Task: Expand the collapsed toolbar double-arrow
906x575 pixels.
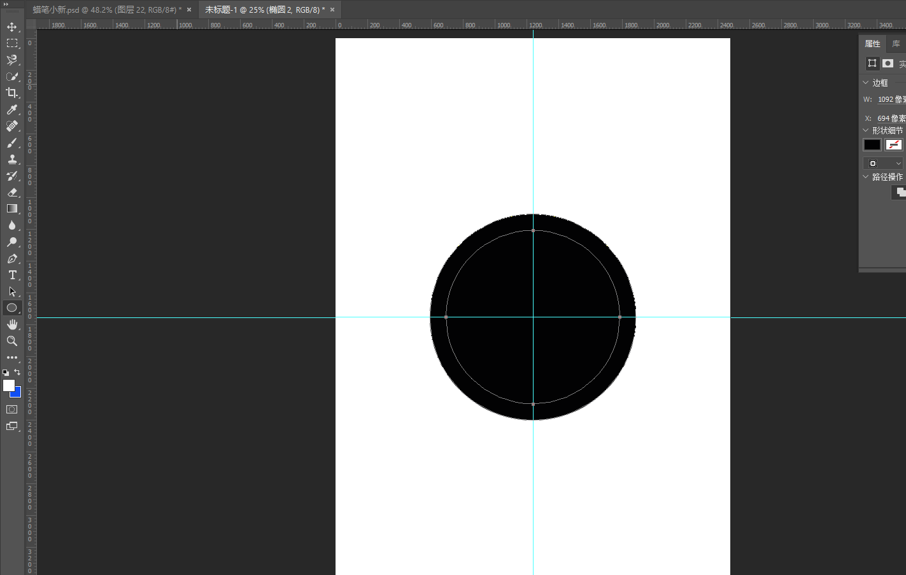Action: pyautogui.click(x=6, y=3)
